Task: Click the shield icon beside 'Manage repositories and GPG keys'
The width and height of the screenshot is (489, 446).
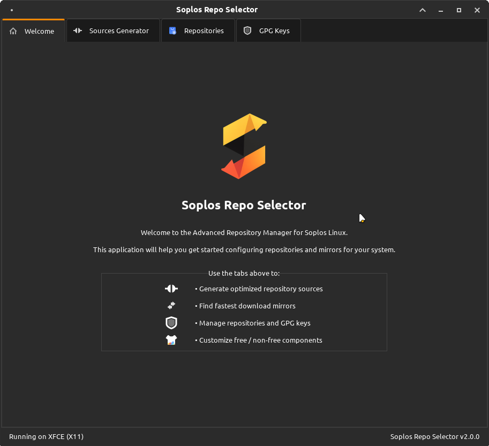Action: point(171,323)
